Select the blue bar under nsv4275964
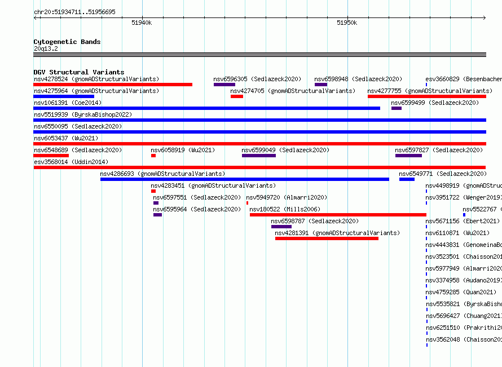 pyautogui.click(x=64, y=96)
